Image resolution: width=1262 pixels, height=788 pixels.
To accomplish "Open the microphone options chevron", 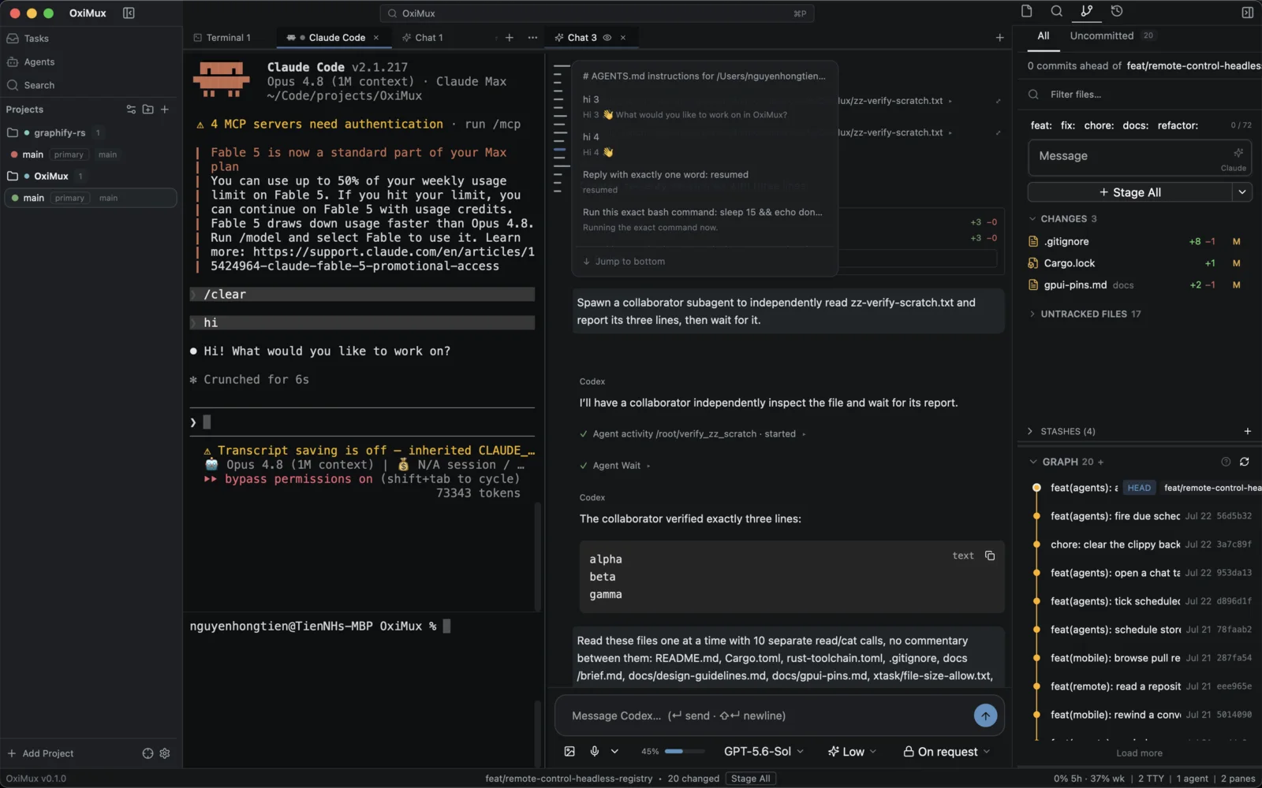I will [614, 752].
